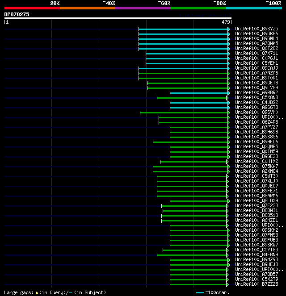Select the UniRef100_Q9CAJ9 label
The width and height of the screenshot is (286, 296).
click(x=257, y=68)
